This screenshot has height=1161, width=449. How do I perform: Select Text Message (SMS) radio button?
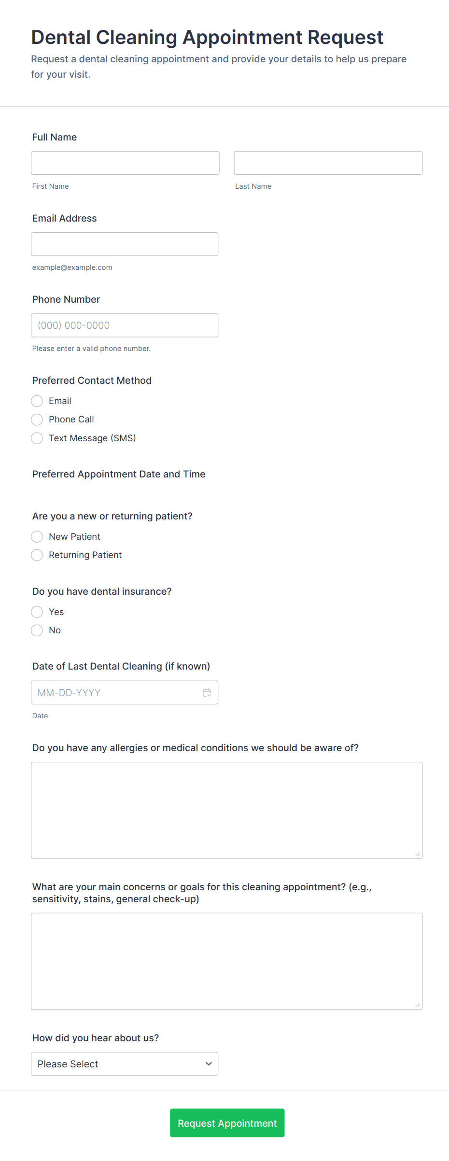pos(37,438)
